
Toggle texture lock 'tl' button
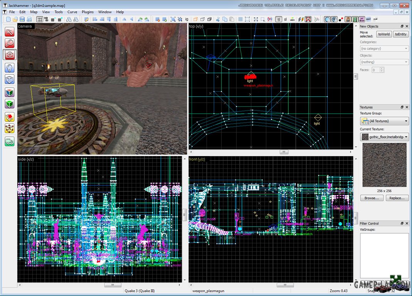[279, 19]
